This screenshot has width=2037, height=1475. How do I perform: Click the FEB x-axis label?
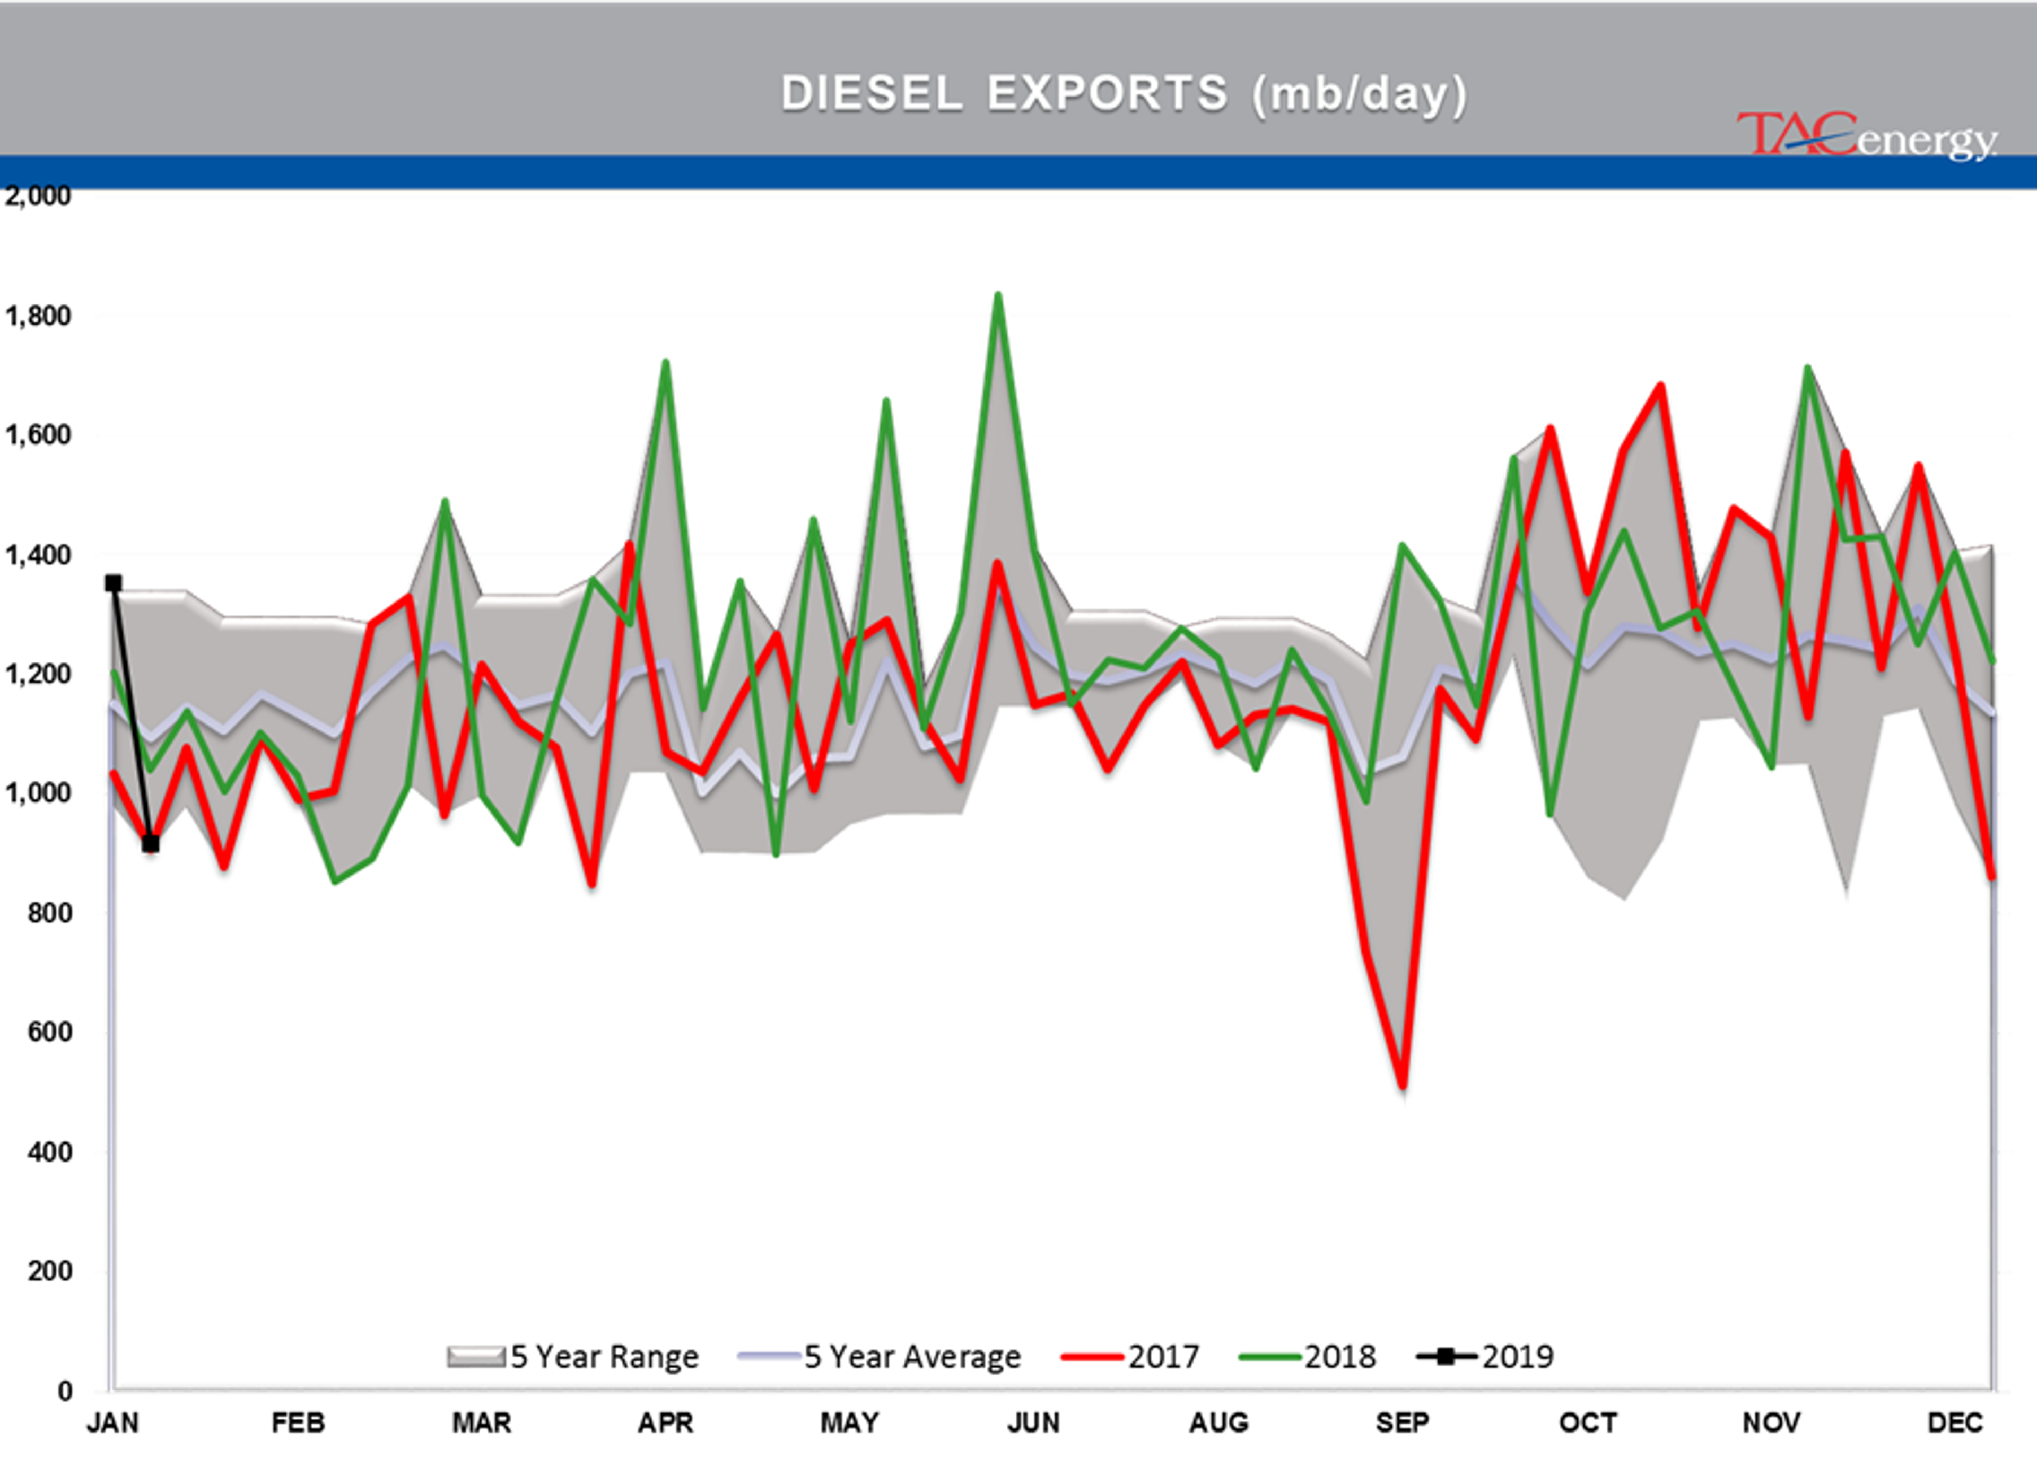(298, 1423)
